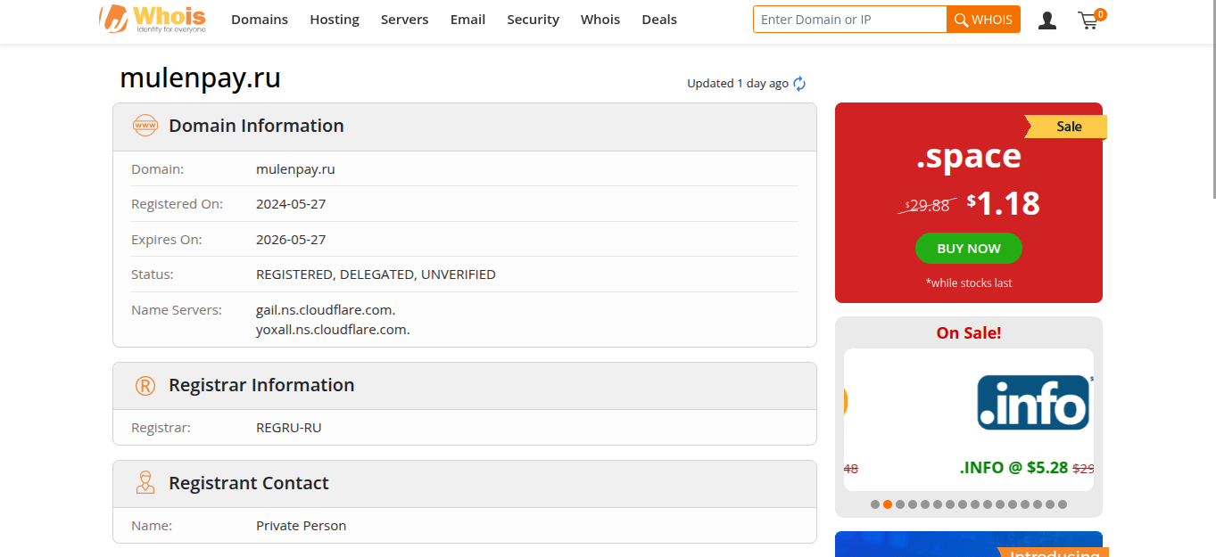
Task: Open the Servers menu
Action: point(404,20)
